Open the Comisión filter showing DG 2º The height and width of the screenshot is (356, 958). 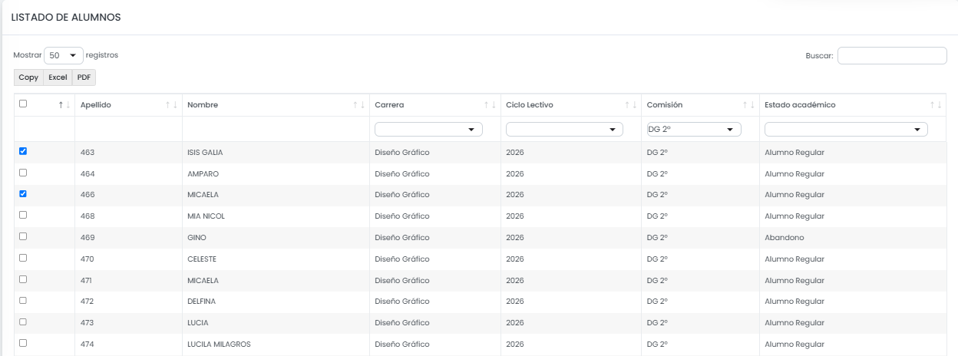click(x=694, y=130)
